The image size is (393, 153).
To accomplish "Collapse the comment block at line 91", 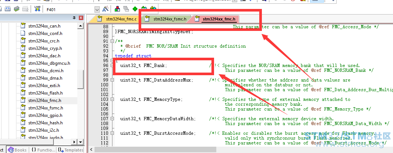I will (x=112, y=41).
